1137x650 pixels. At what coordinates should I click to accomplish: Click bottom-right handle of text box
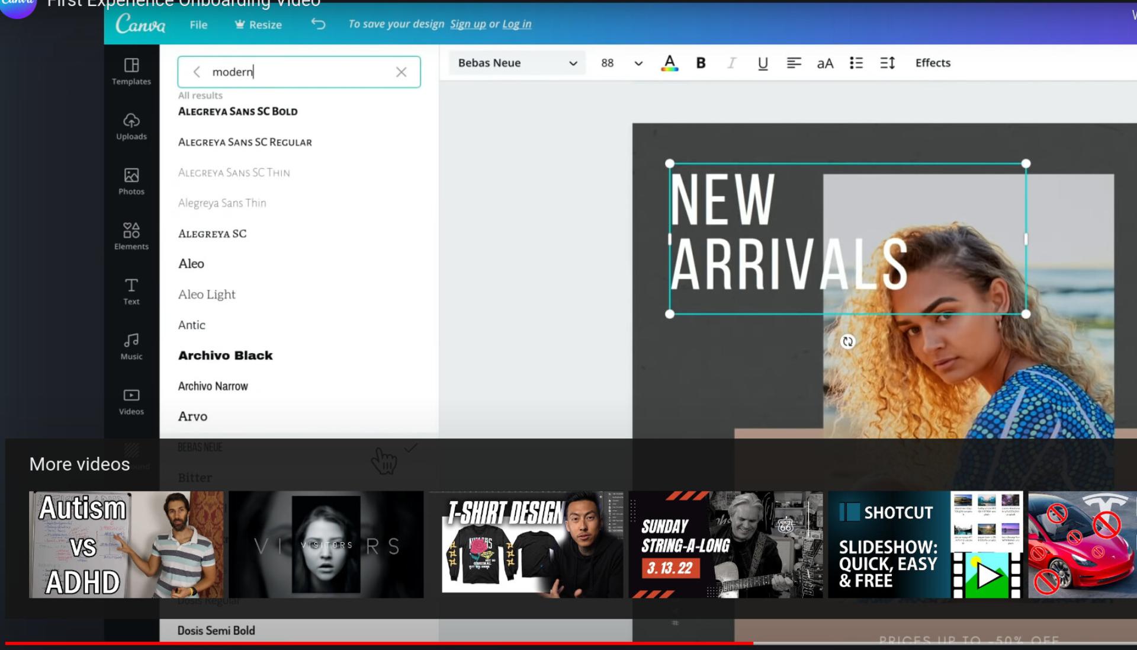click(x=1026, y=314)
